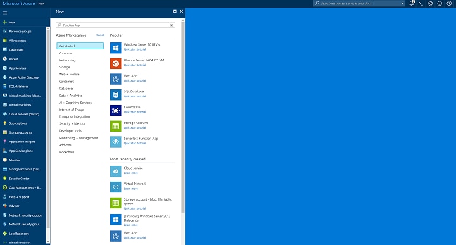Viewport: 456px width, 245px height.
Task: Select the Serverless Function App icon
Action: (x=115, y=142)
